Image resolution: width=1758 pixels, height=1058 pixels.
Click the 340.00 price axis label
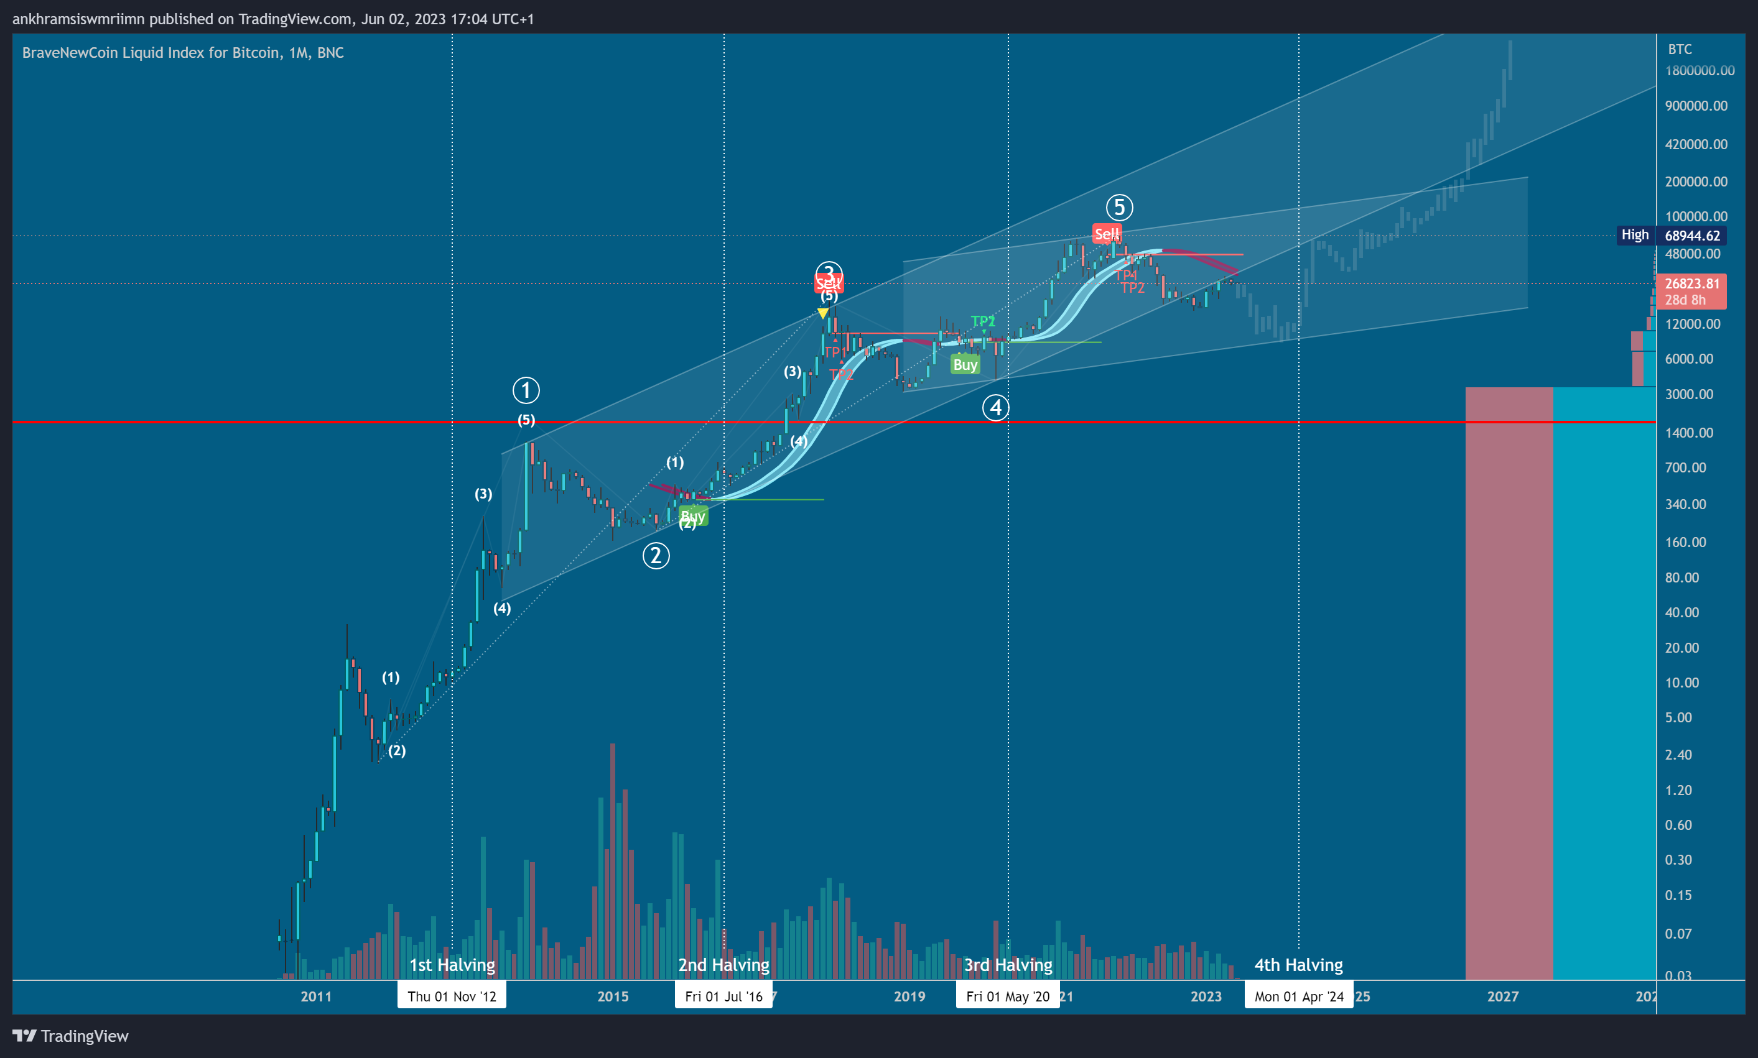click(1685, 504)
